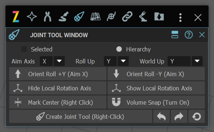Click the undo arrow button
Viewport: 214px width, 132px height.
tap(161, 116)
